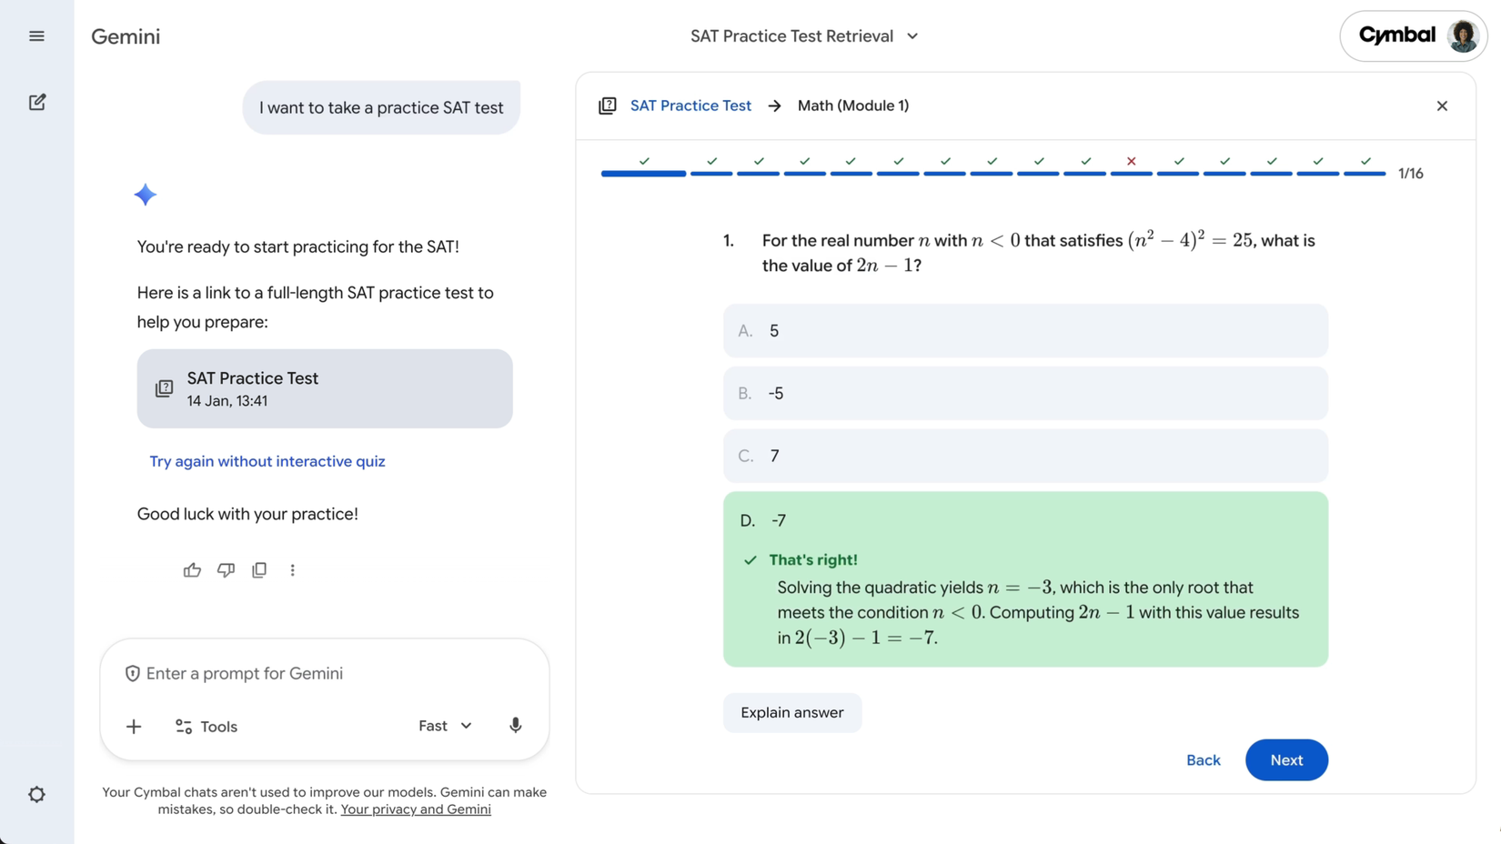
Task: Open the plus icon to attach files
Action: [134, 726]
